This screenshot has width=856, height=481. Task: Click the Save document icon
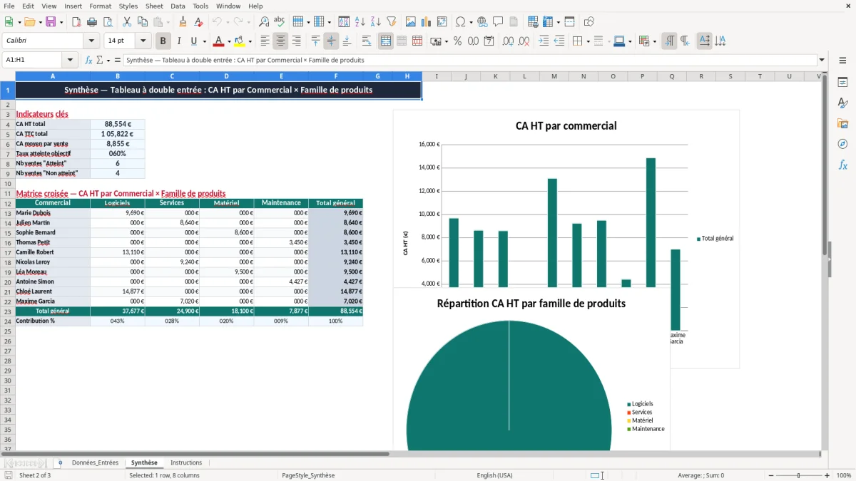pos(51,22)
